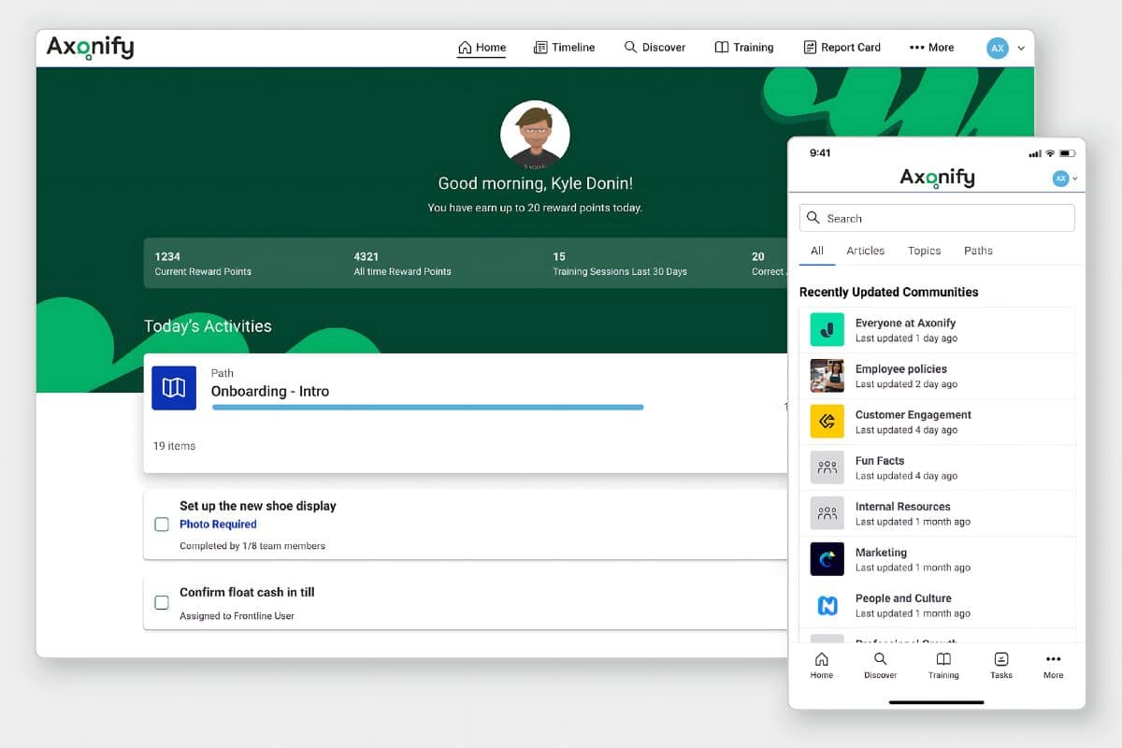1122x748 pixels.
Task: Check the 'Confirm float cash in till' checkbox
Action: [162, 603]
